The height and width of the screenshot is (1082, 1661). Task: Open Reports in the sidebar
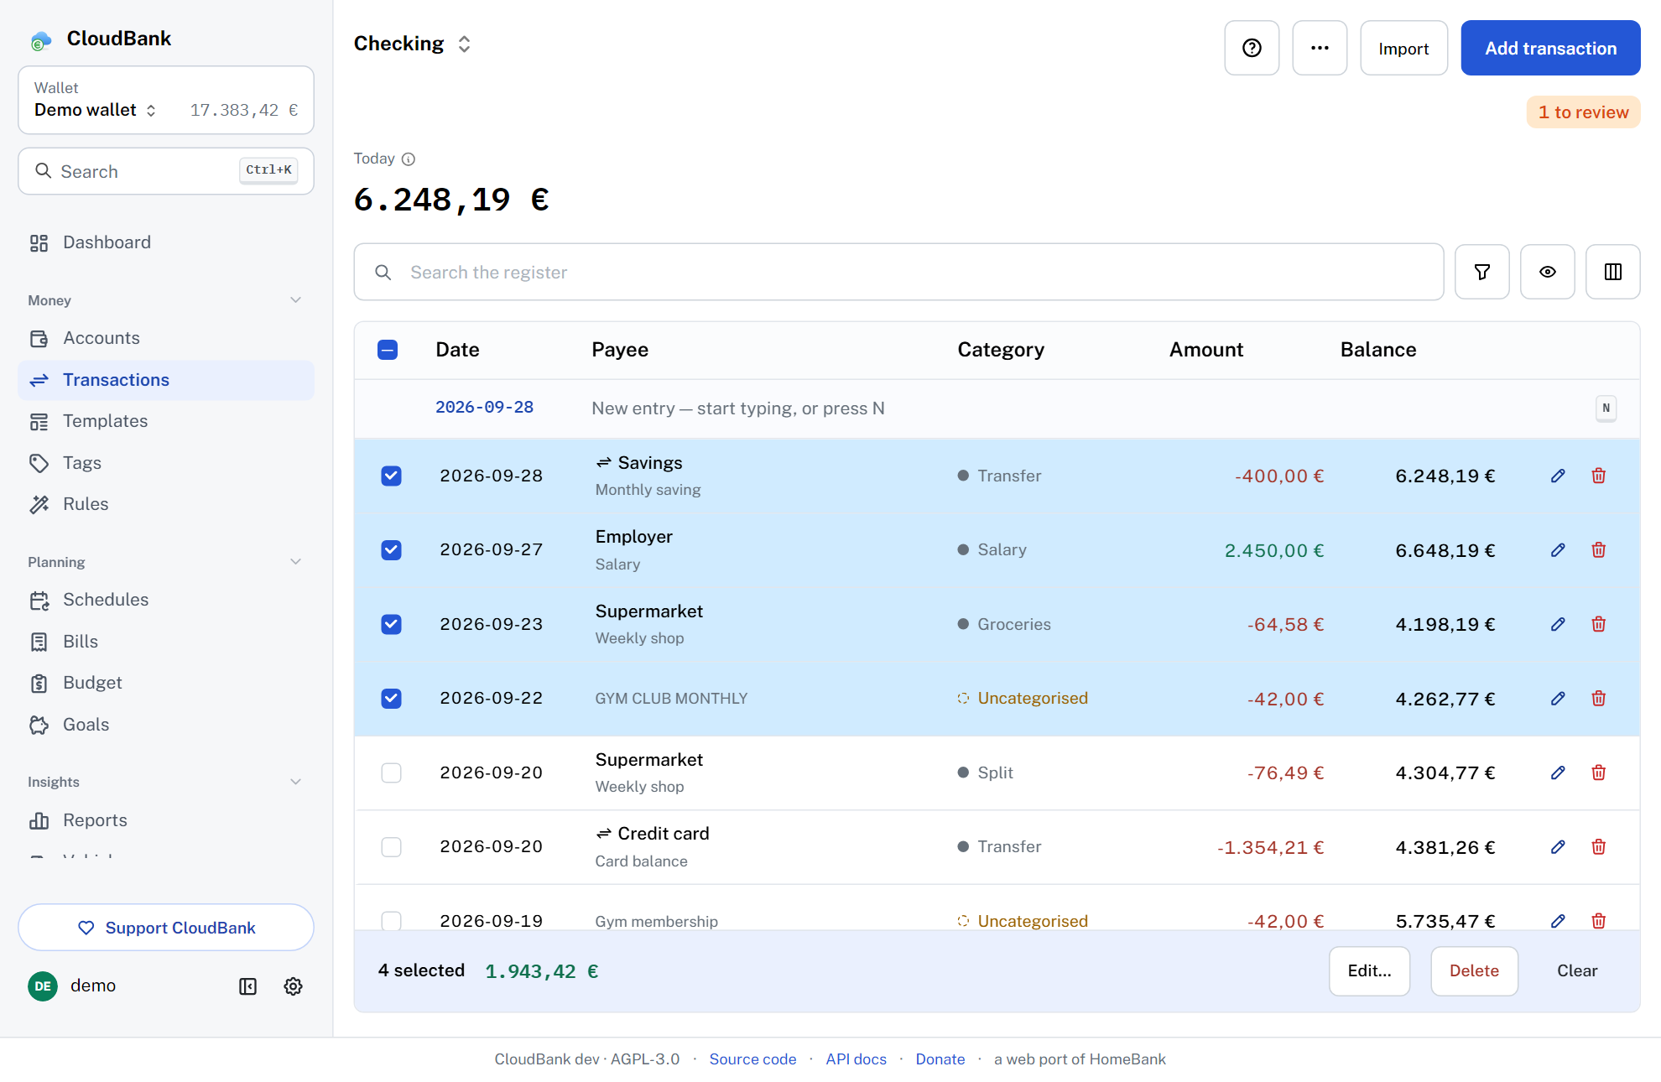[166, 820]
